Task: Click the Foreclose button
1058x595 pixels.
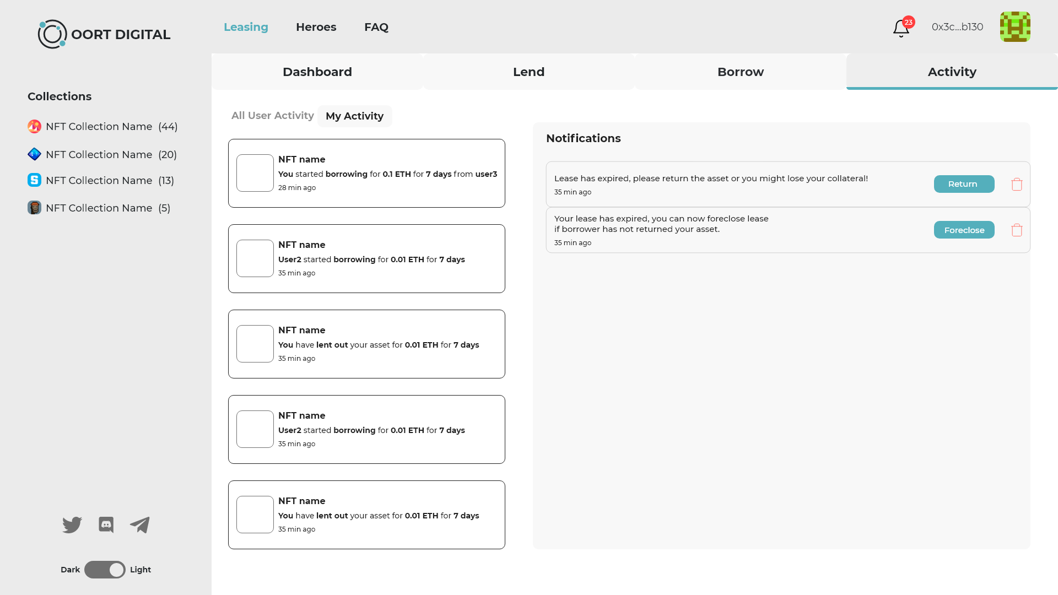Action: point(964,230)
